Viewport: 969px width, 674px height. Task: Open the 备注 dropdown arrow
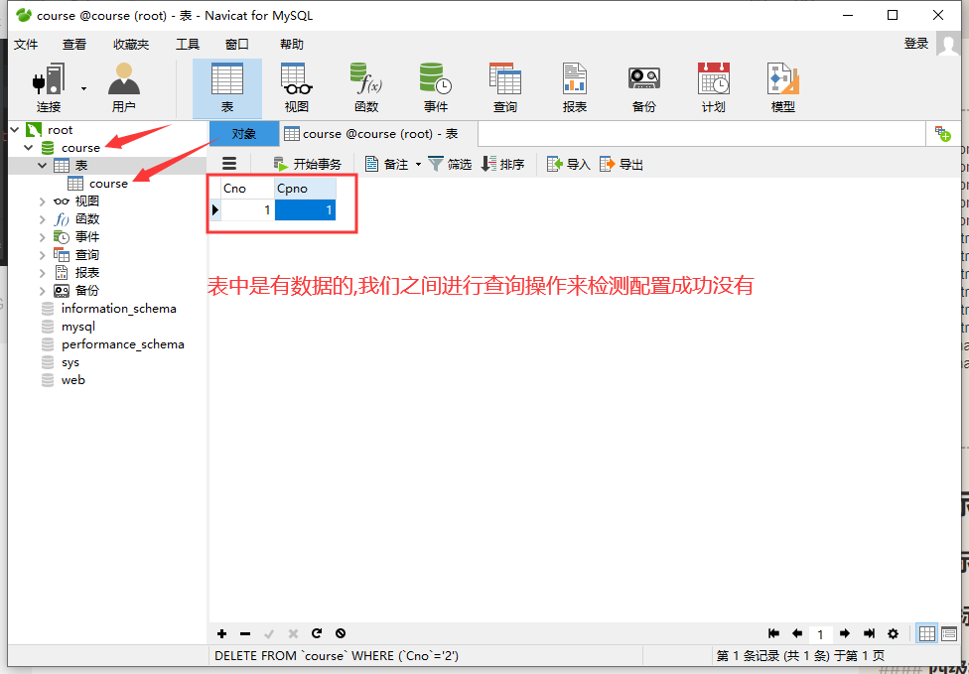click(x=418, y=165)
